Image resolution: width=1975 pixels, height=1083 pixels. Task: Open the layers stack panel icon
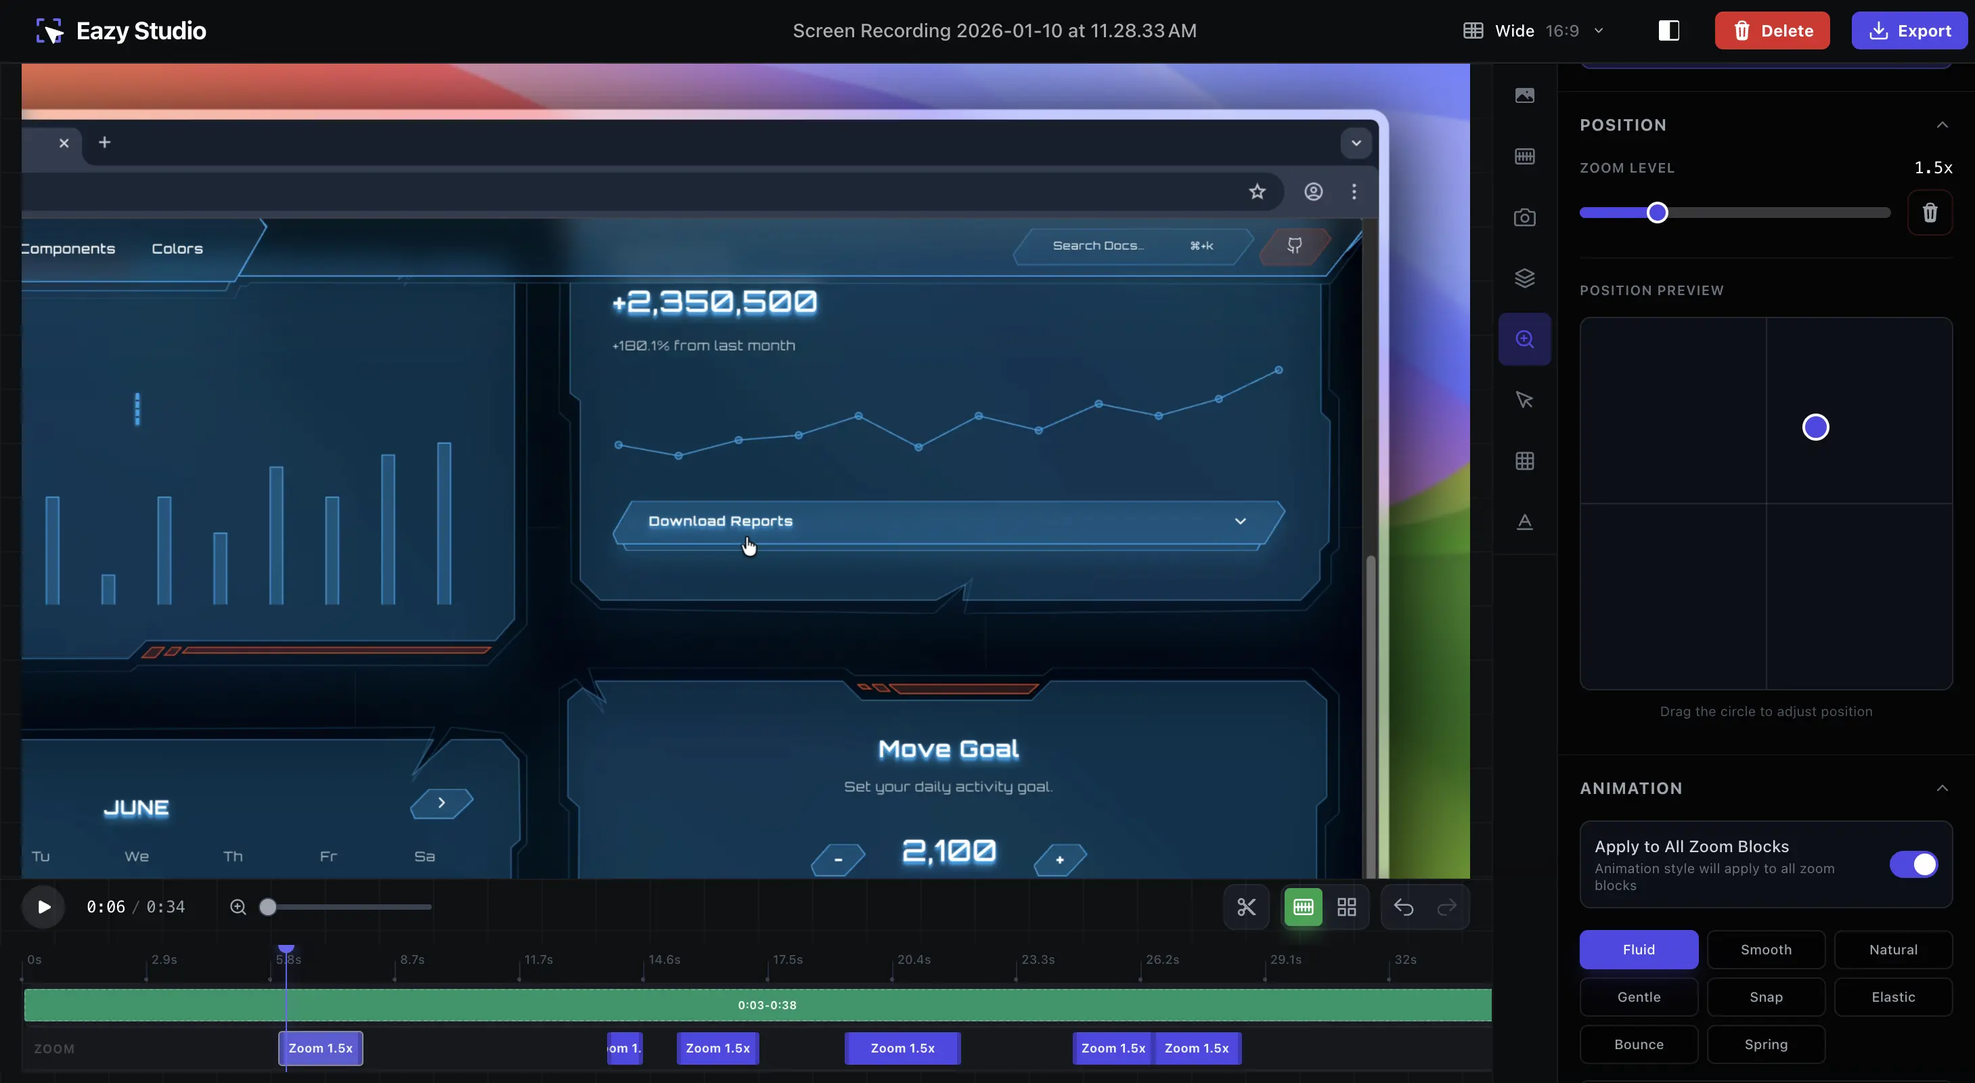click(1524, 278)
